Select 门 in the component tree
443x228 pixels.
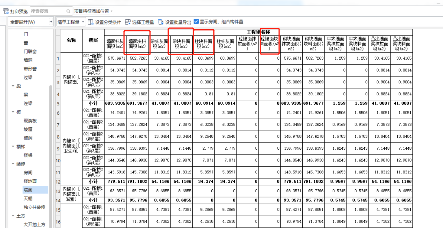pyautogui.click(x=26, y=34)
